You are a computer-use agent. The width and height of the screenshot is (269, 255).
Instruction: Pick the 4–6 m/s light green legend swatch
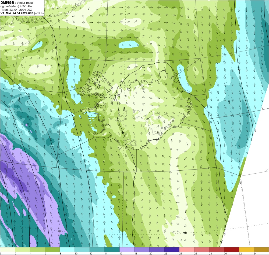(x=37, y=250)
